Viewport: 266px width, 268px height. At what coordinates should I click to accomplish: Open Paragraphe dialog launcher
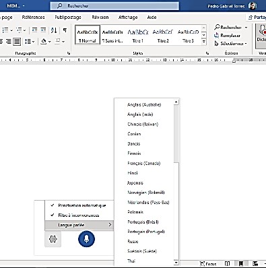[69, 53]
